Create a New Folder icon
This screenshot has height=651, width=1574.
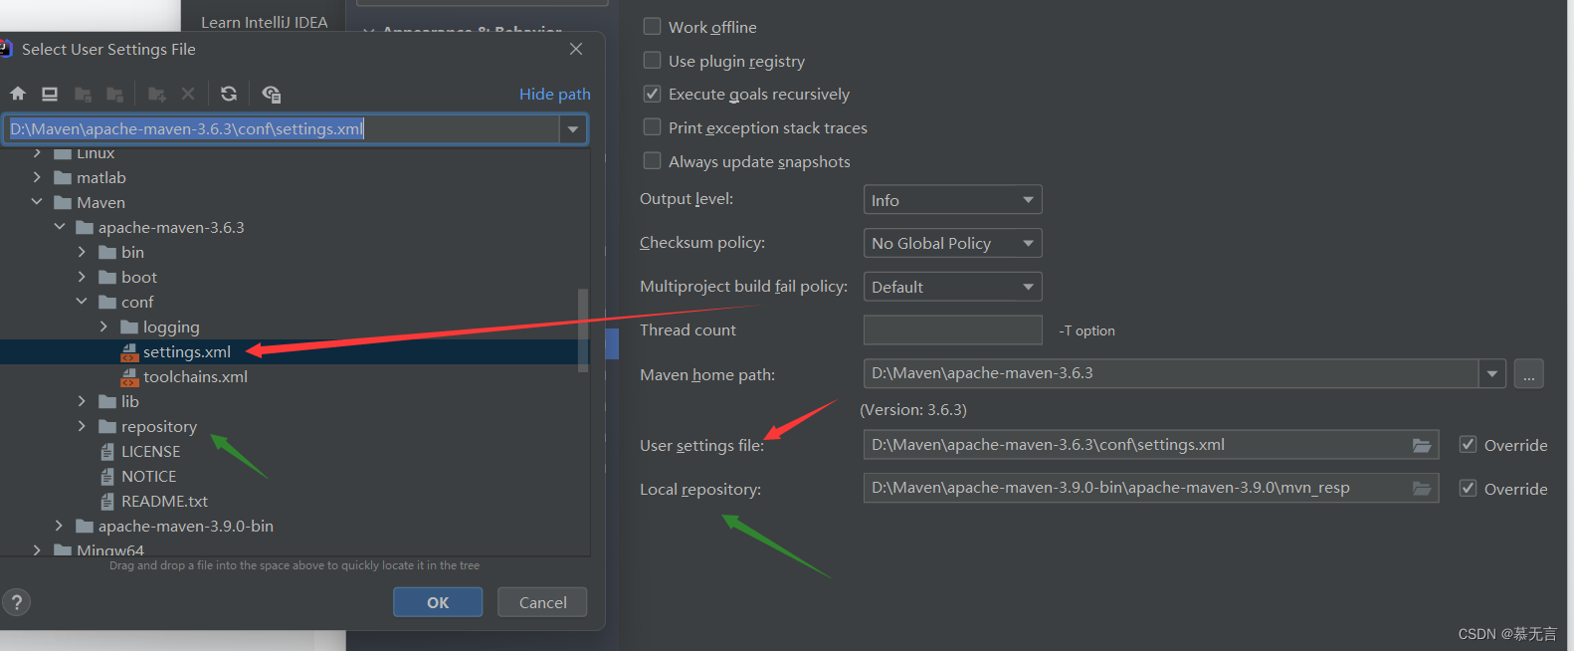(157, 94)
